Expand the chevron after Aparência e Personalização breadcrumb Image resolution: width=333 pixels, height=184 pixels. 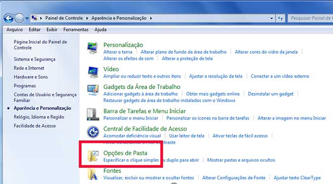coord(151,18)
